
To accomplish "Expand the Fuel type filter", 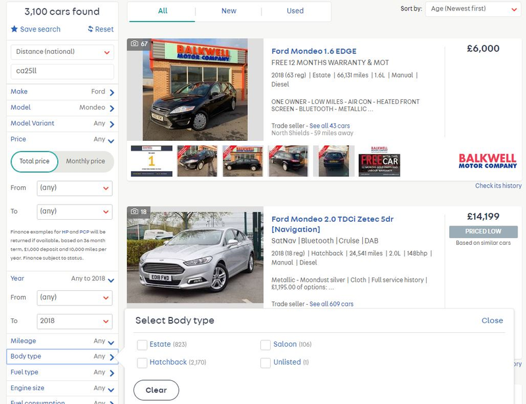I will tap(62, 372).
